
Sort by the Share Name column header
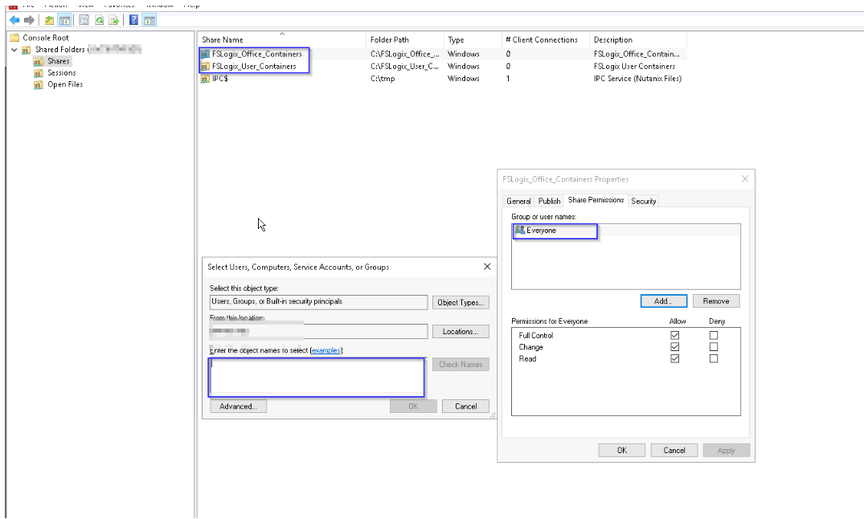(281, 39)
